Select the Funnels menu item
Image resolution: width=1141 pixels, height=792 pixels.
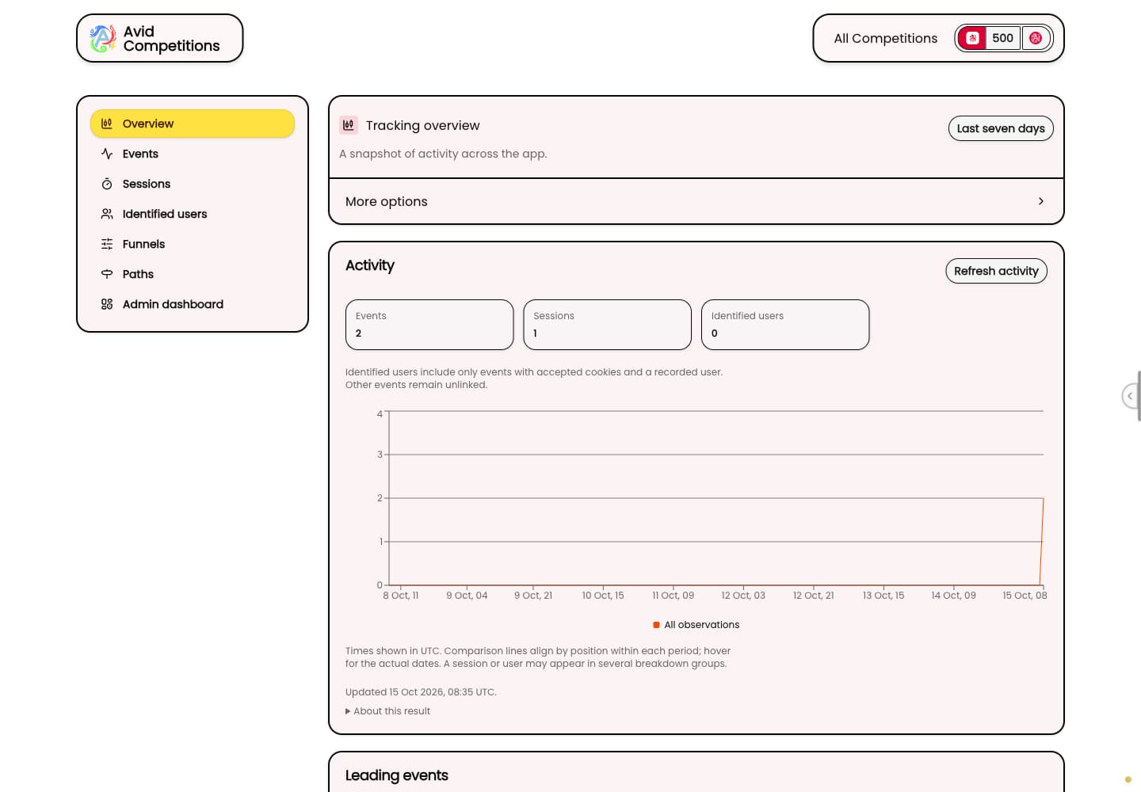pyautogui.click(x=193, y=244)
